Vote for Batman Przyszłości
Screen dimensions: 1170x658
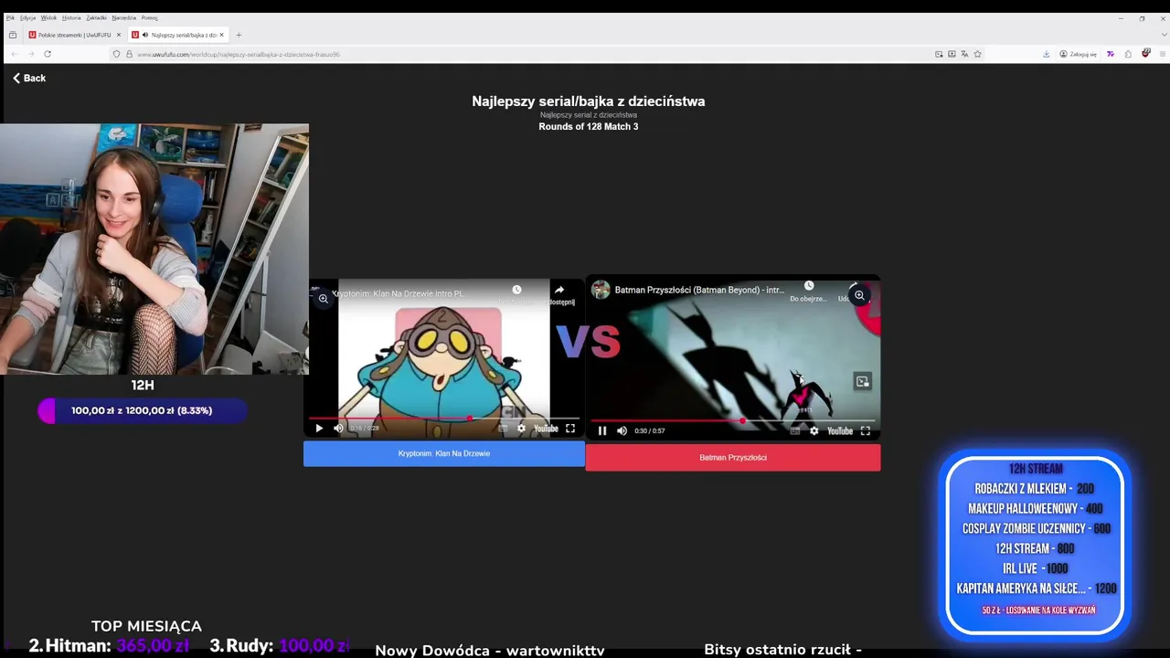pos(733,457)
